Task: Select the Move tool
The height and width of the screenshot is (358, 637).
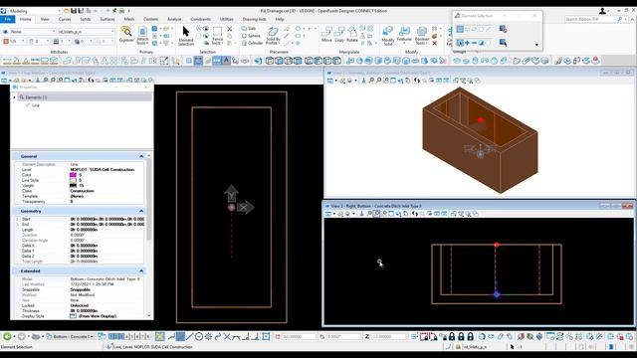Action: point(326,35)
